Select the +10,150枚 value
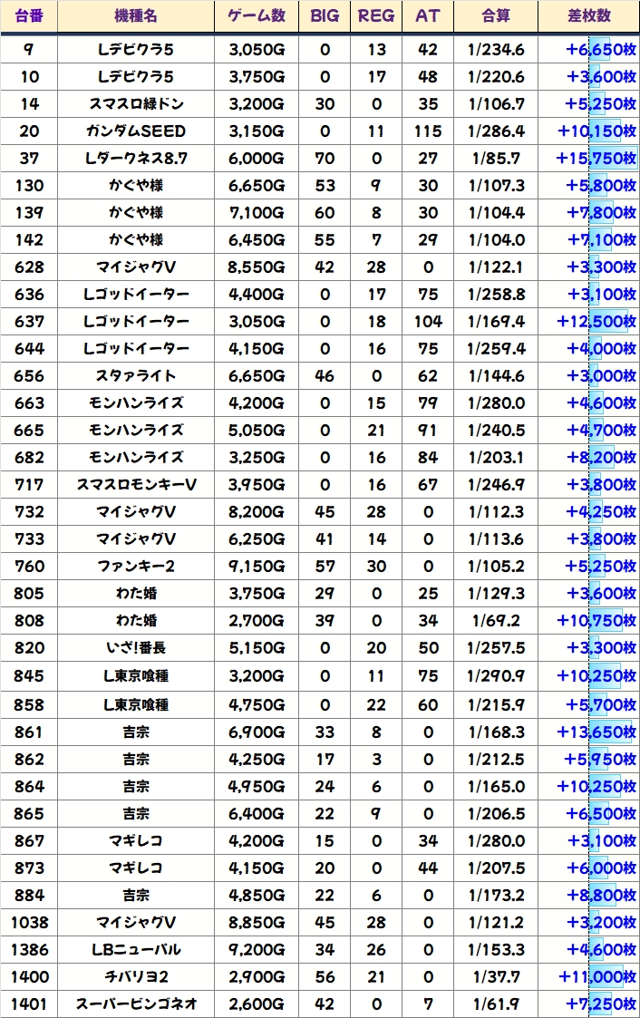Image resolution: width=640 pixels, height=1018 pixels. pos(596,131)
